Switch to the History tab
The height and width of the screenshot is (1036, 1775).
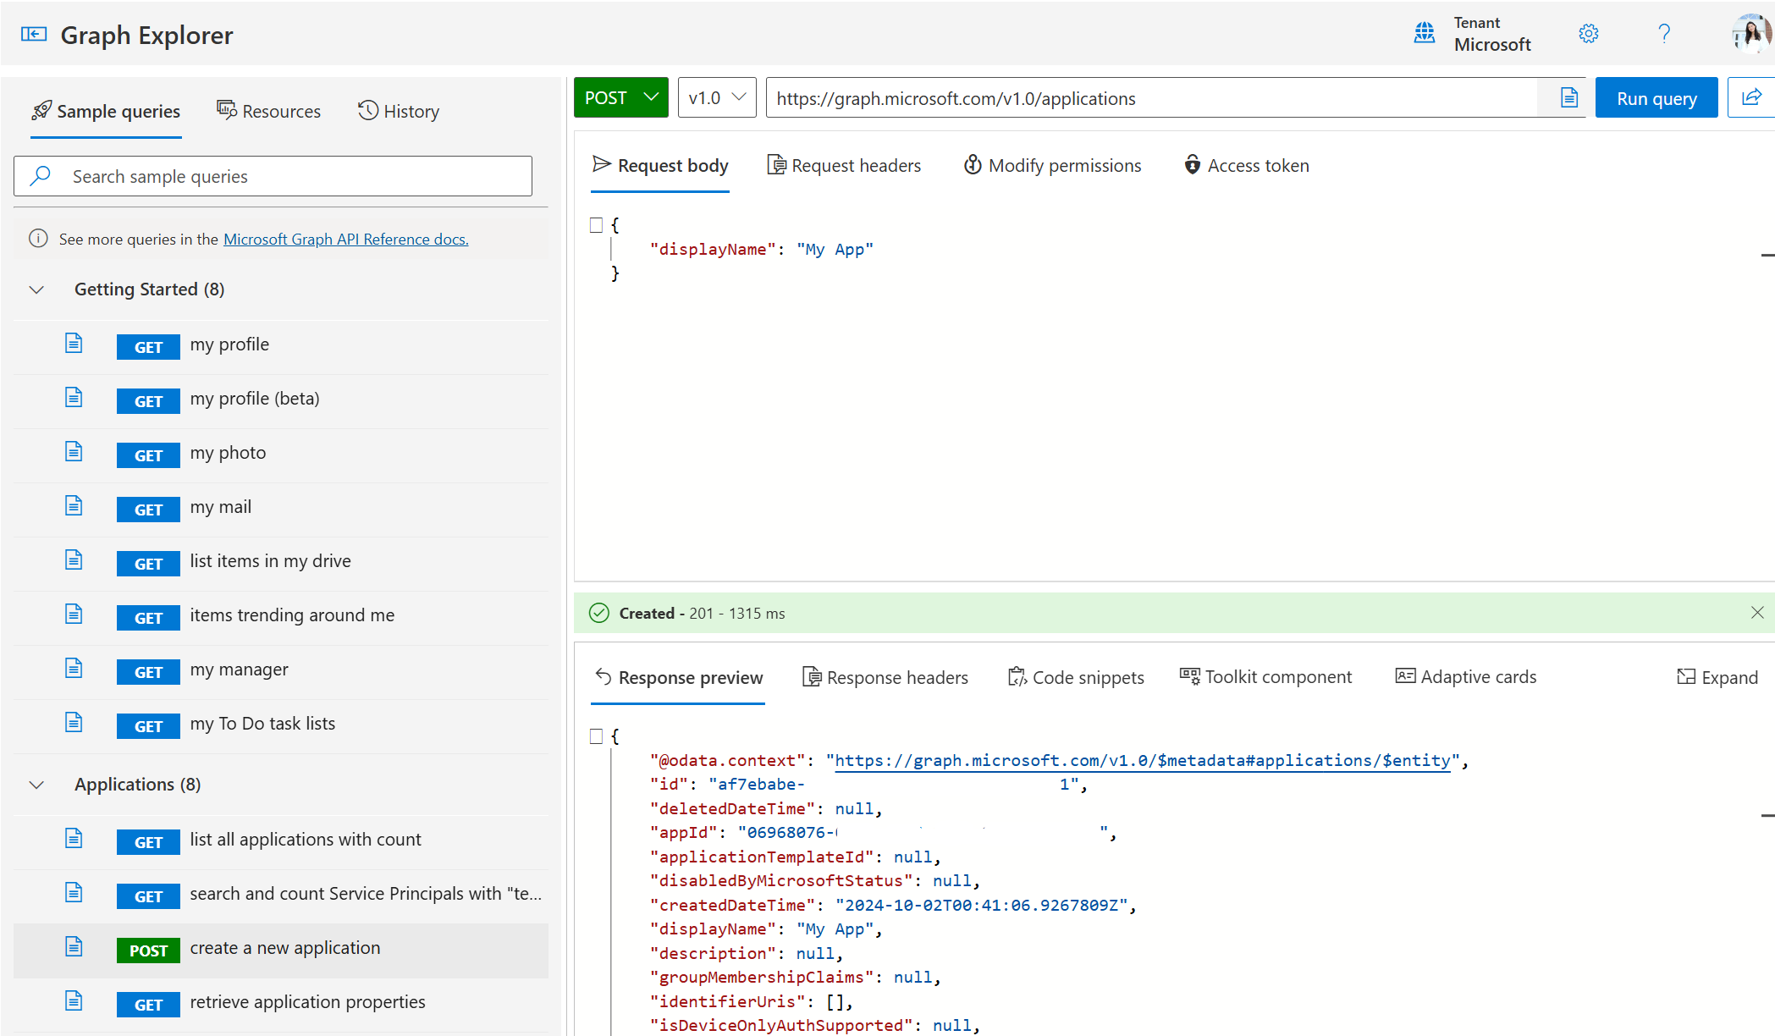[x=398, y=111]
